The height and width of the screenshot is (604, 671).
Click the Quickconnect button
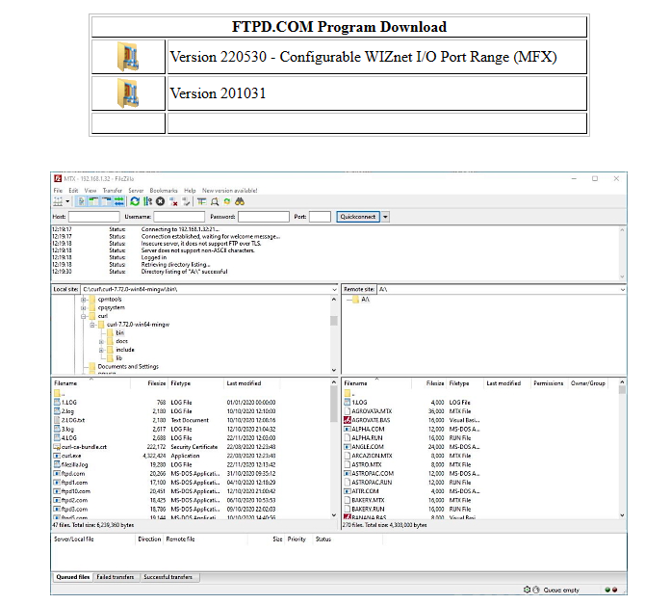[358, 217]
